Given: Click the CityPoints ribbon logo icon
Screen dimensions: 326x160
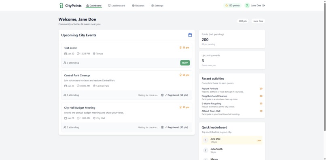Looking at the screenshot, I should click(x=61, y=5).
